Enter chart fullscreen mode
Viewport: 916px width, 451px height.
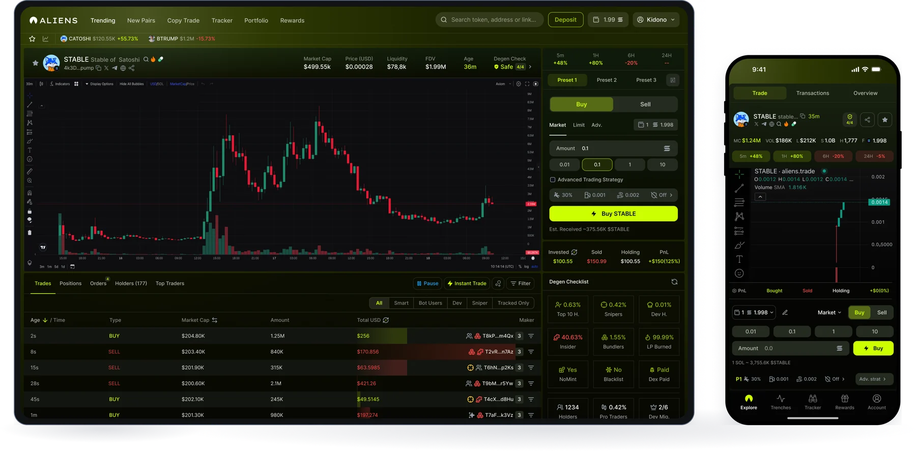click(x=527, y=84)
